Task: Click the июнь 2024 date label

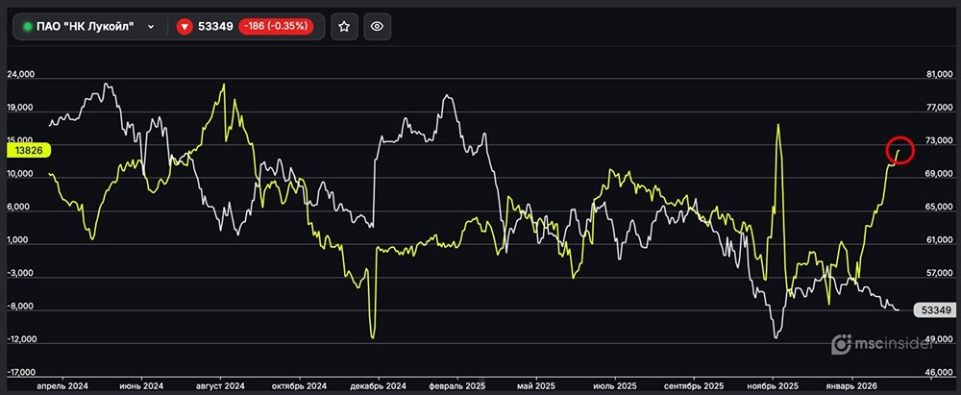Action: click(x=141, y=386)
